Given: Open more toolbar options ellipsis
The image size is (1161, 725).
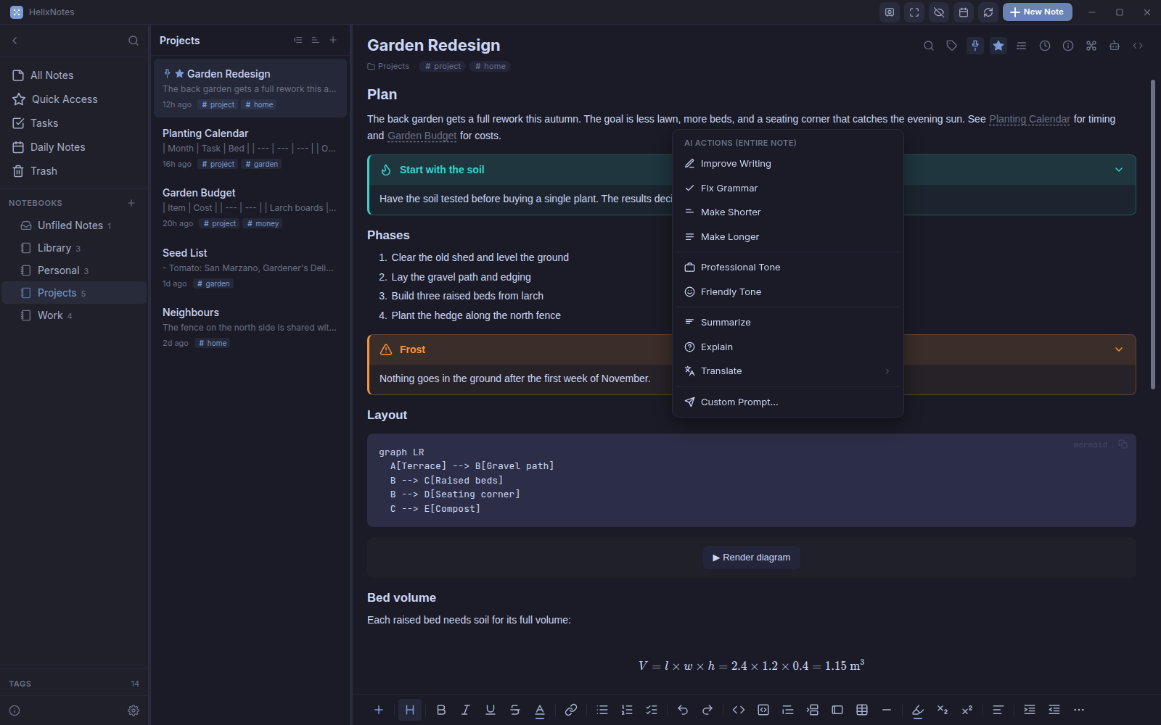Looking at the screenshot, I should pyautogui.click(x=1079, y=710).
